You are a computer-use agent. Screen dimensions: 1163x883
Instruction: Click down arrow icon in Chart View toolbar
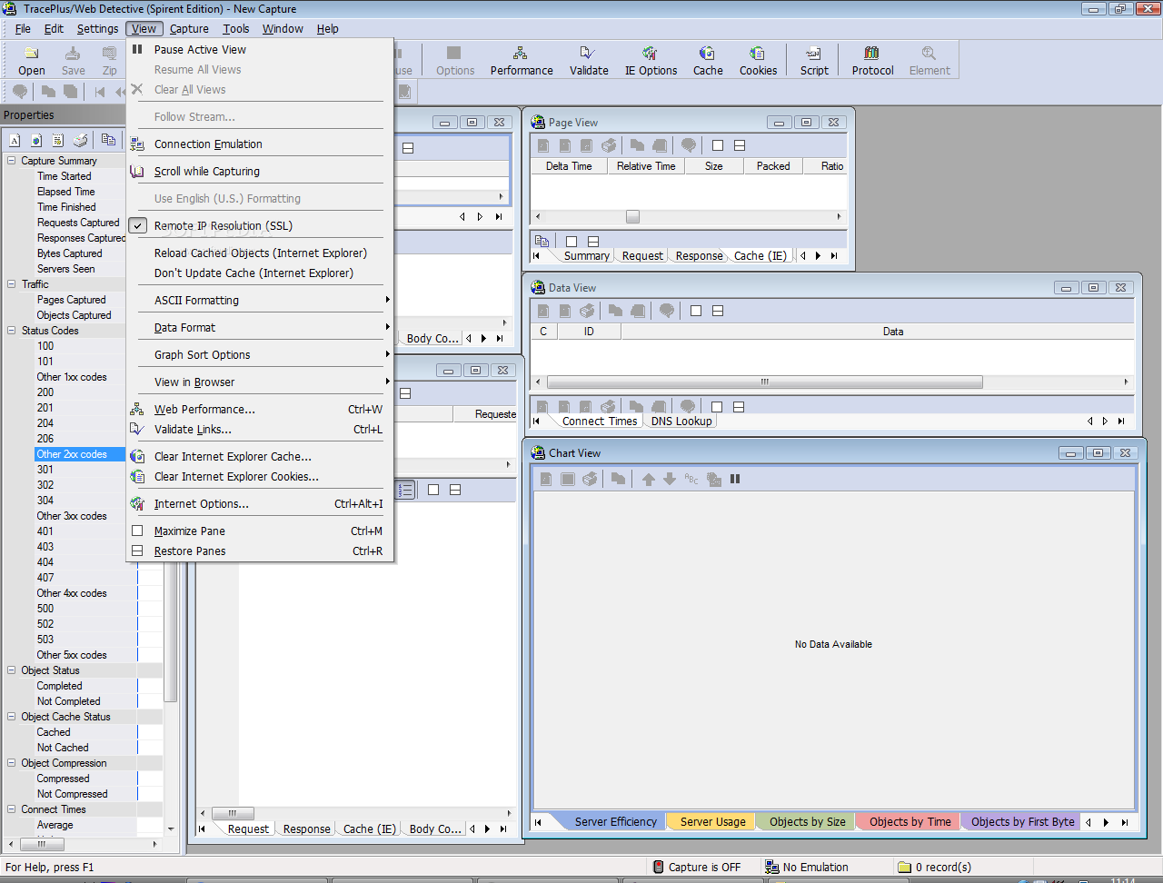(670, 479)
